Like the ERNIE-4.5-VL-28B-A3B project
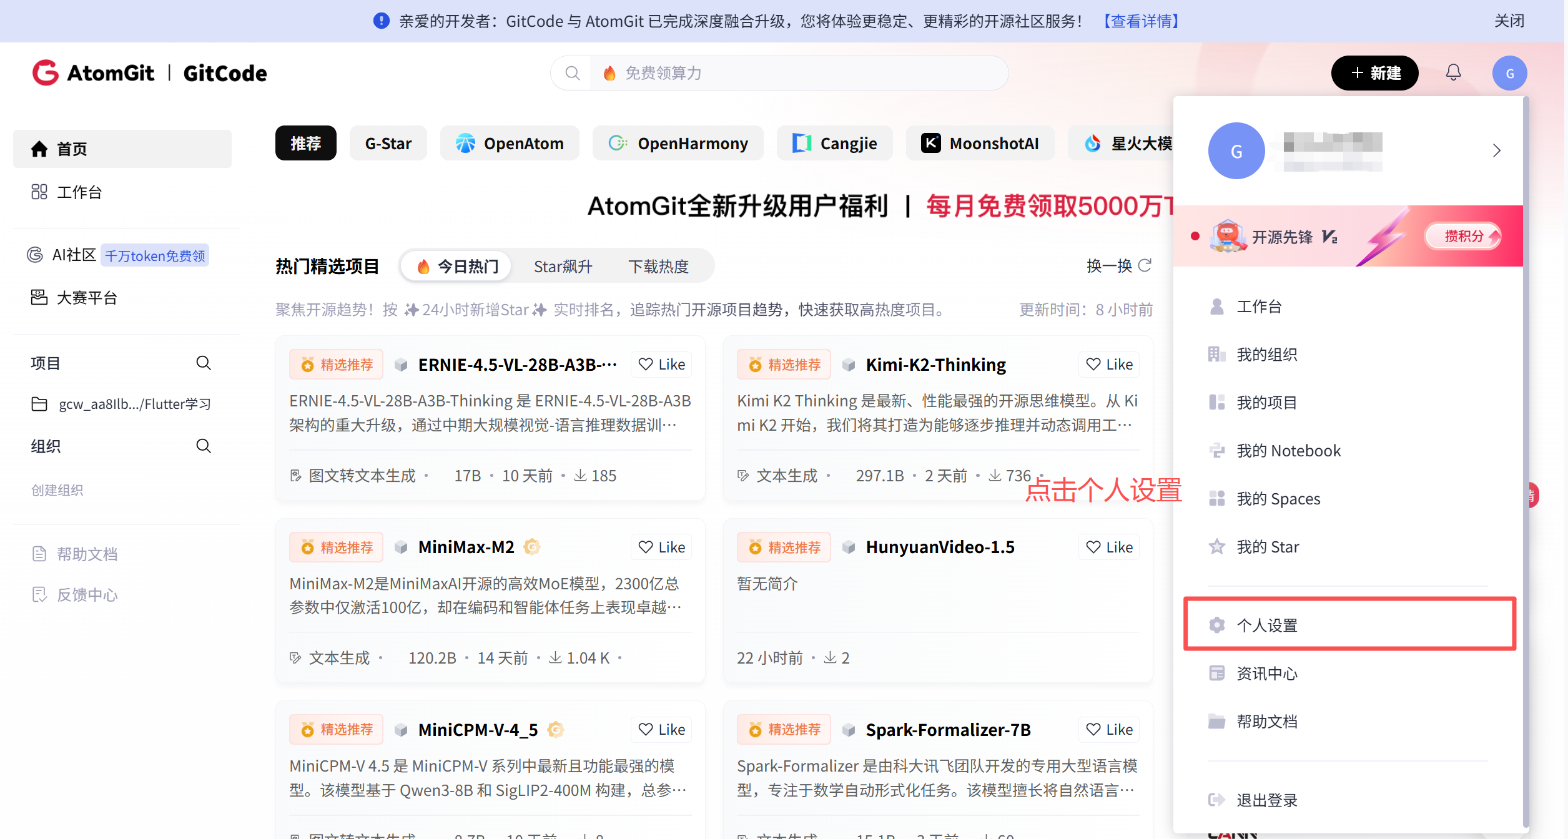The image size is (1568, 839). pos(662,365)
